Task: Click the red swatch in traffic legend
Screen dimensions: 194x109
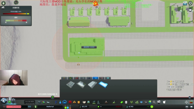Action: 24,21
